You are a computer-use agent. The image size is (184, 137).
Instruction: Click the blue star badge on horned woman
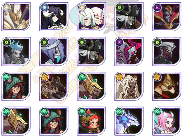(x=45, y=8)
